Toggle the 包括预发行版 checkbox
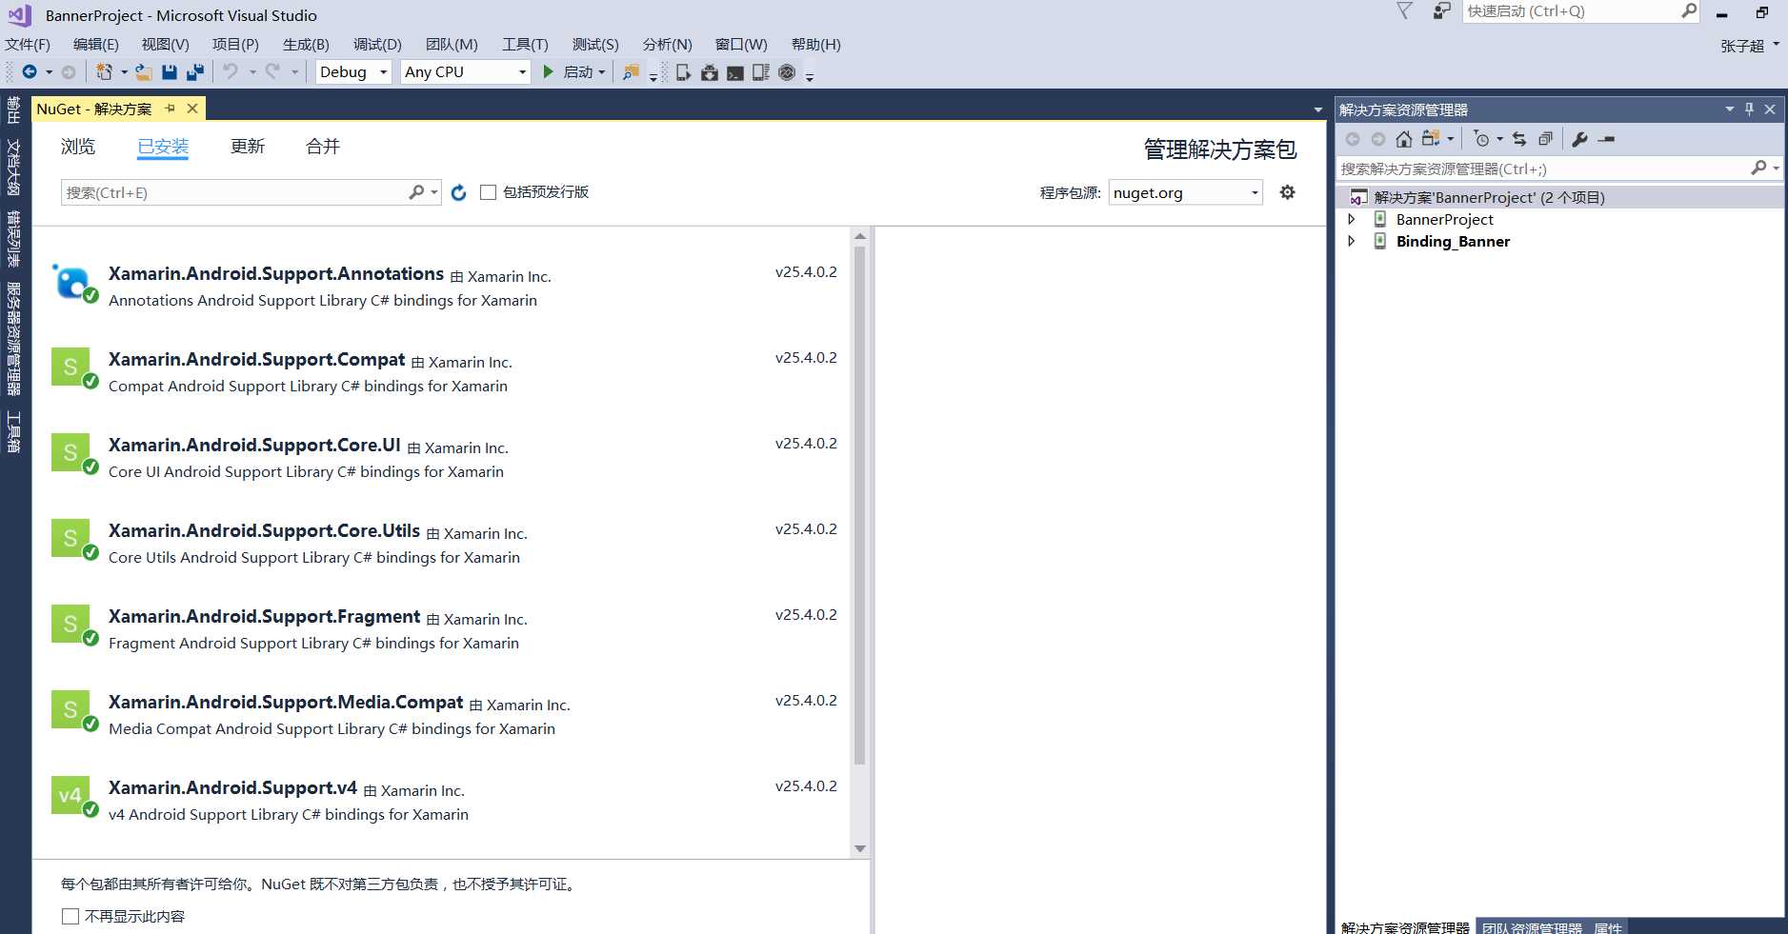 click(x=488, y=192)
